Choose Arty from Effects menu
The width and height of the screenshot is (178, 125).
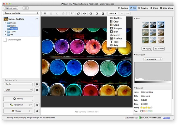pyautogui.click(x=116, y=45)
